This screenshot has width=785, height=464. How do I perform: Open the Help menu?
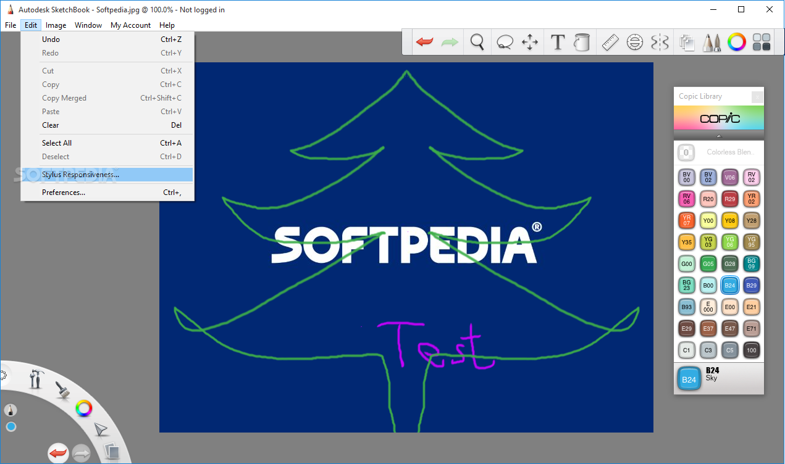pyautogui.click(x=167, y=25)
